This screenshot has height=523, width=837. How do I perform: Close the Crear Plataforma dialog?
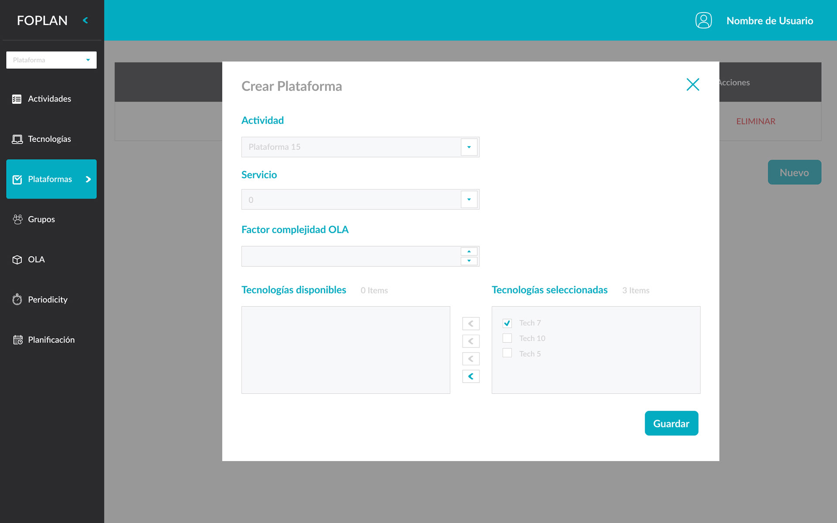pyautogui.click(x=692, y=85)
